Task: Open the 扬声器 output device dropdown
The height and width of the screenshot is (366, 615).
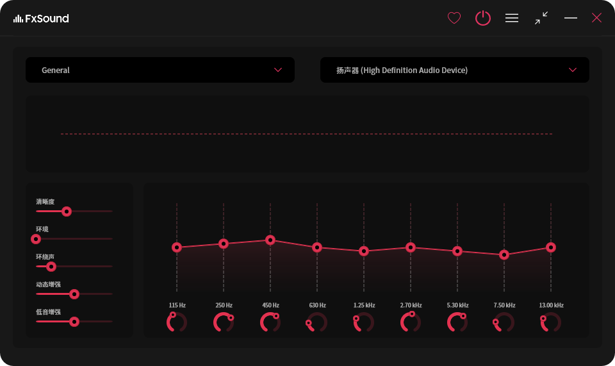Action: coord(454,70)
